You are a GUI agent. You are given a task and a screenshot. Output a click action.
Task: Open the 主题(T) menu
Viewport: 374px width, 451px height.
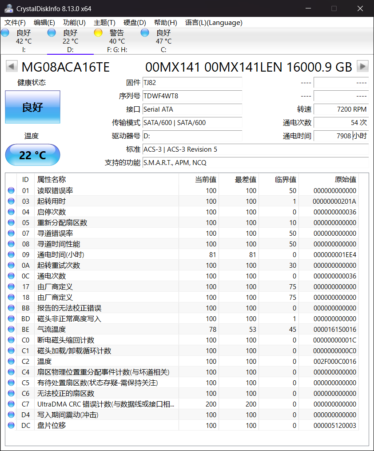click(104, 23)
